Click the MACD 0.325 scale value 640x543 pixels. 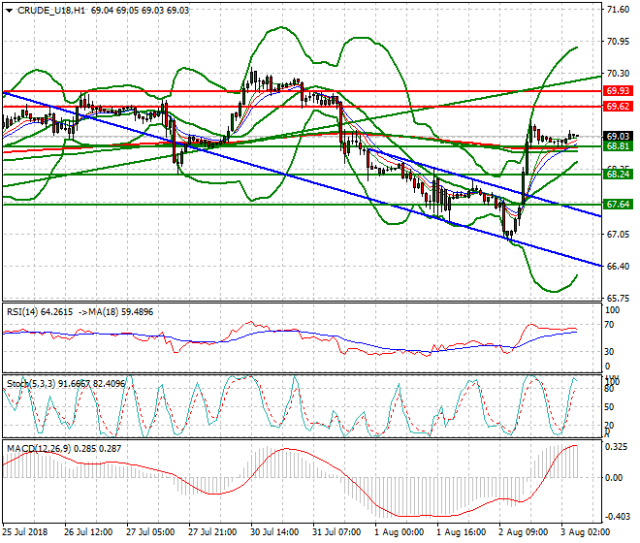point(617,447)
